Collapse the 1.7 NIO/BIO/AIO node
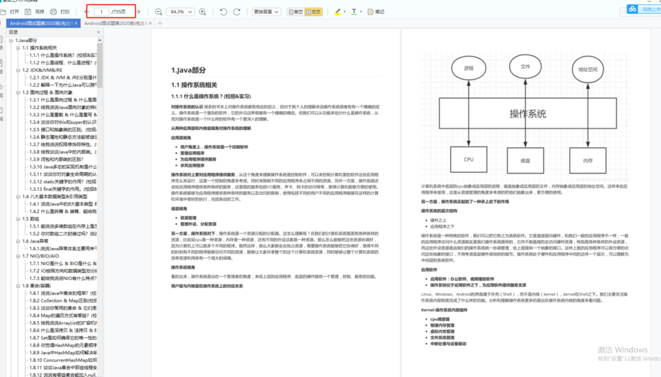Image resolution: width=661 pixels, height=377 pixels. coord(18,256)
